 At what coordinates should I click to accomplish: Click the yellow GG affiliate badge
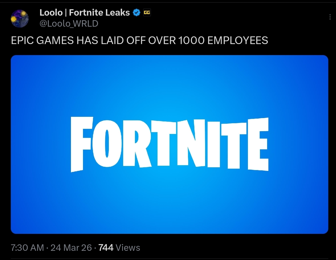click(x=147, y=12)
